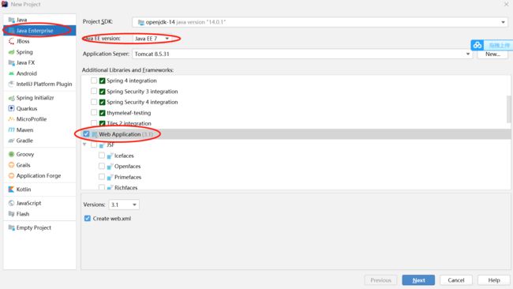Select Quarkus project category
513x289 pixels.
(x=39, y=108)
